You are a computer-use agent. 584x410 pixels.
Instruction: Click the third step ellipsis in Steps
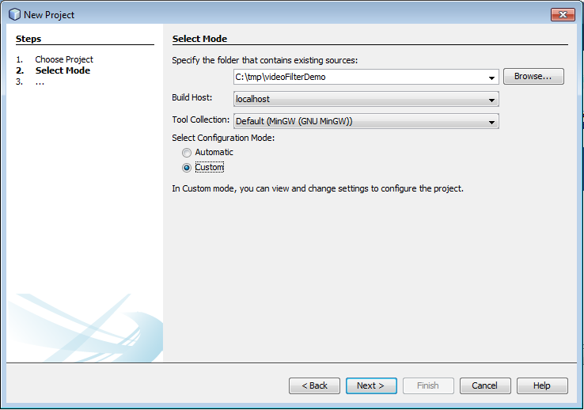click(x=40, y=82)
